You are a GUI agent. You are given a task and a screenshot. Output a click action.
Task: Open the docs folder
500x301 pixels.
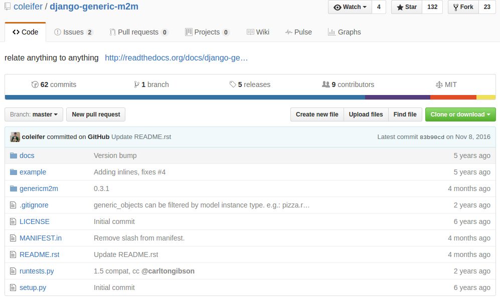[27, 155]
